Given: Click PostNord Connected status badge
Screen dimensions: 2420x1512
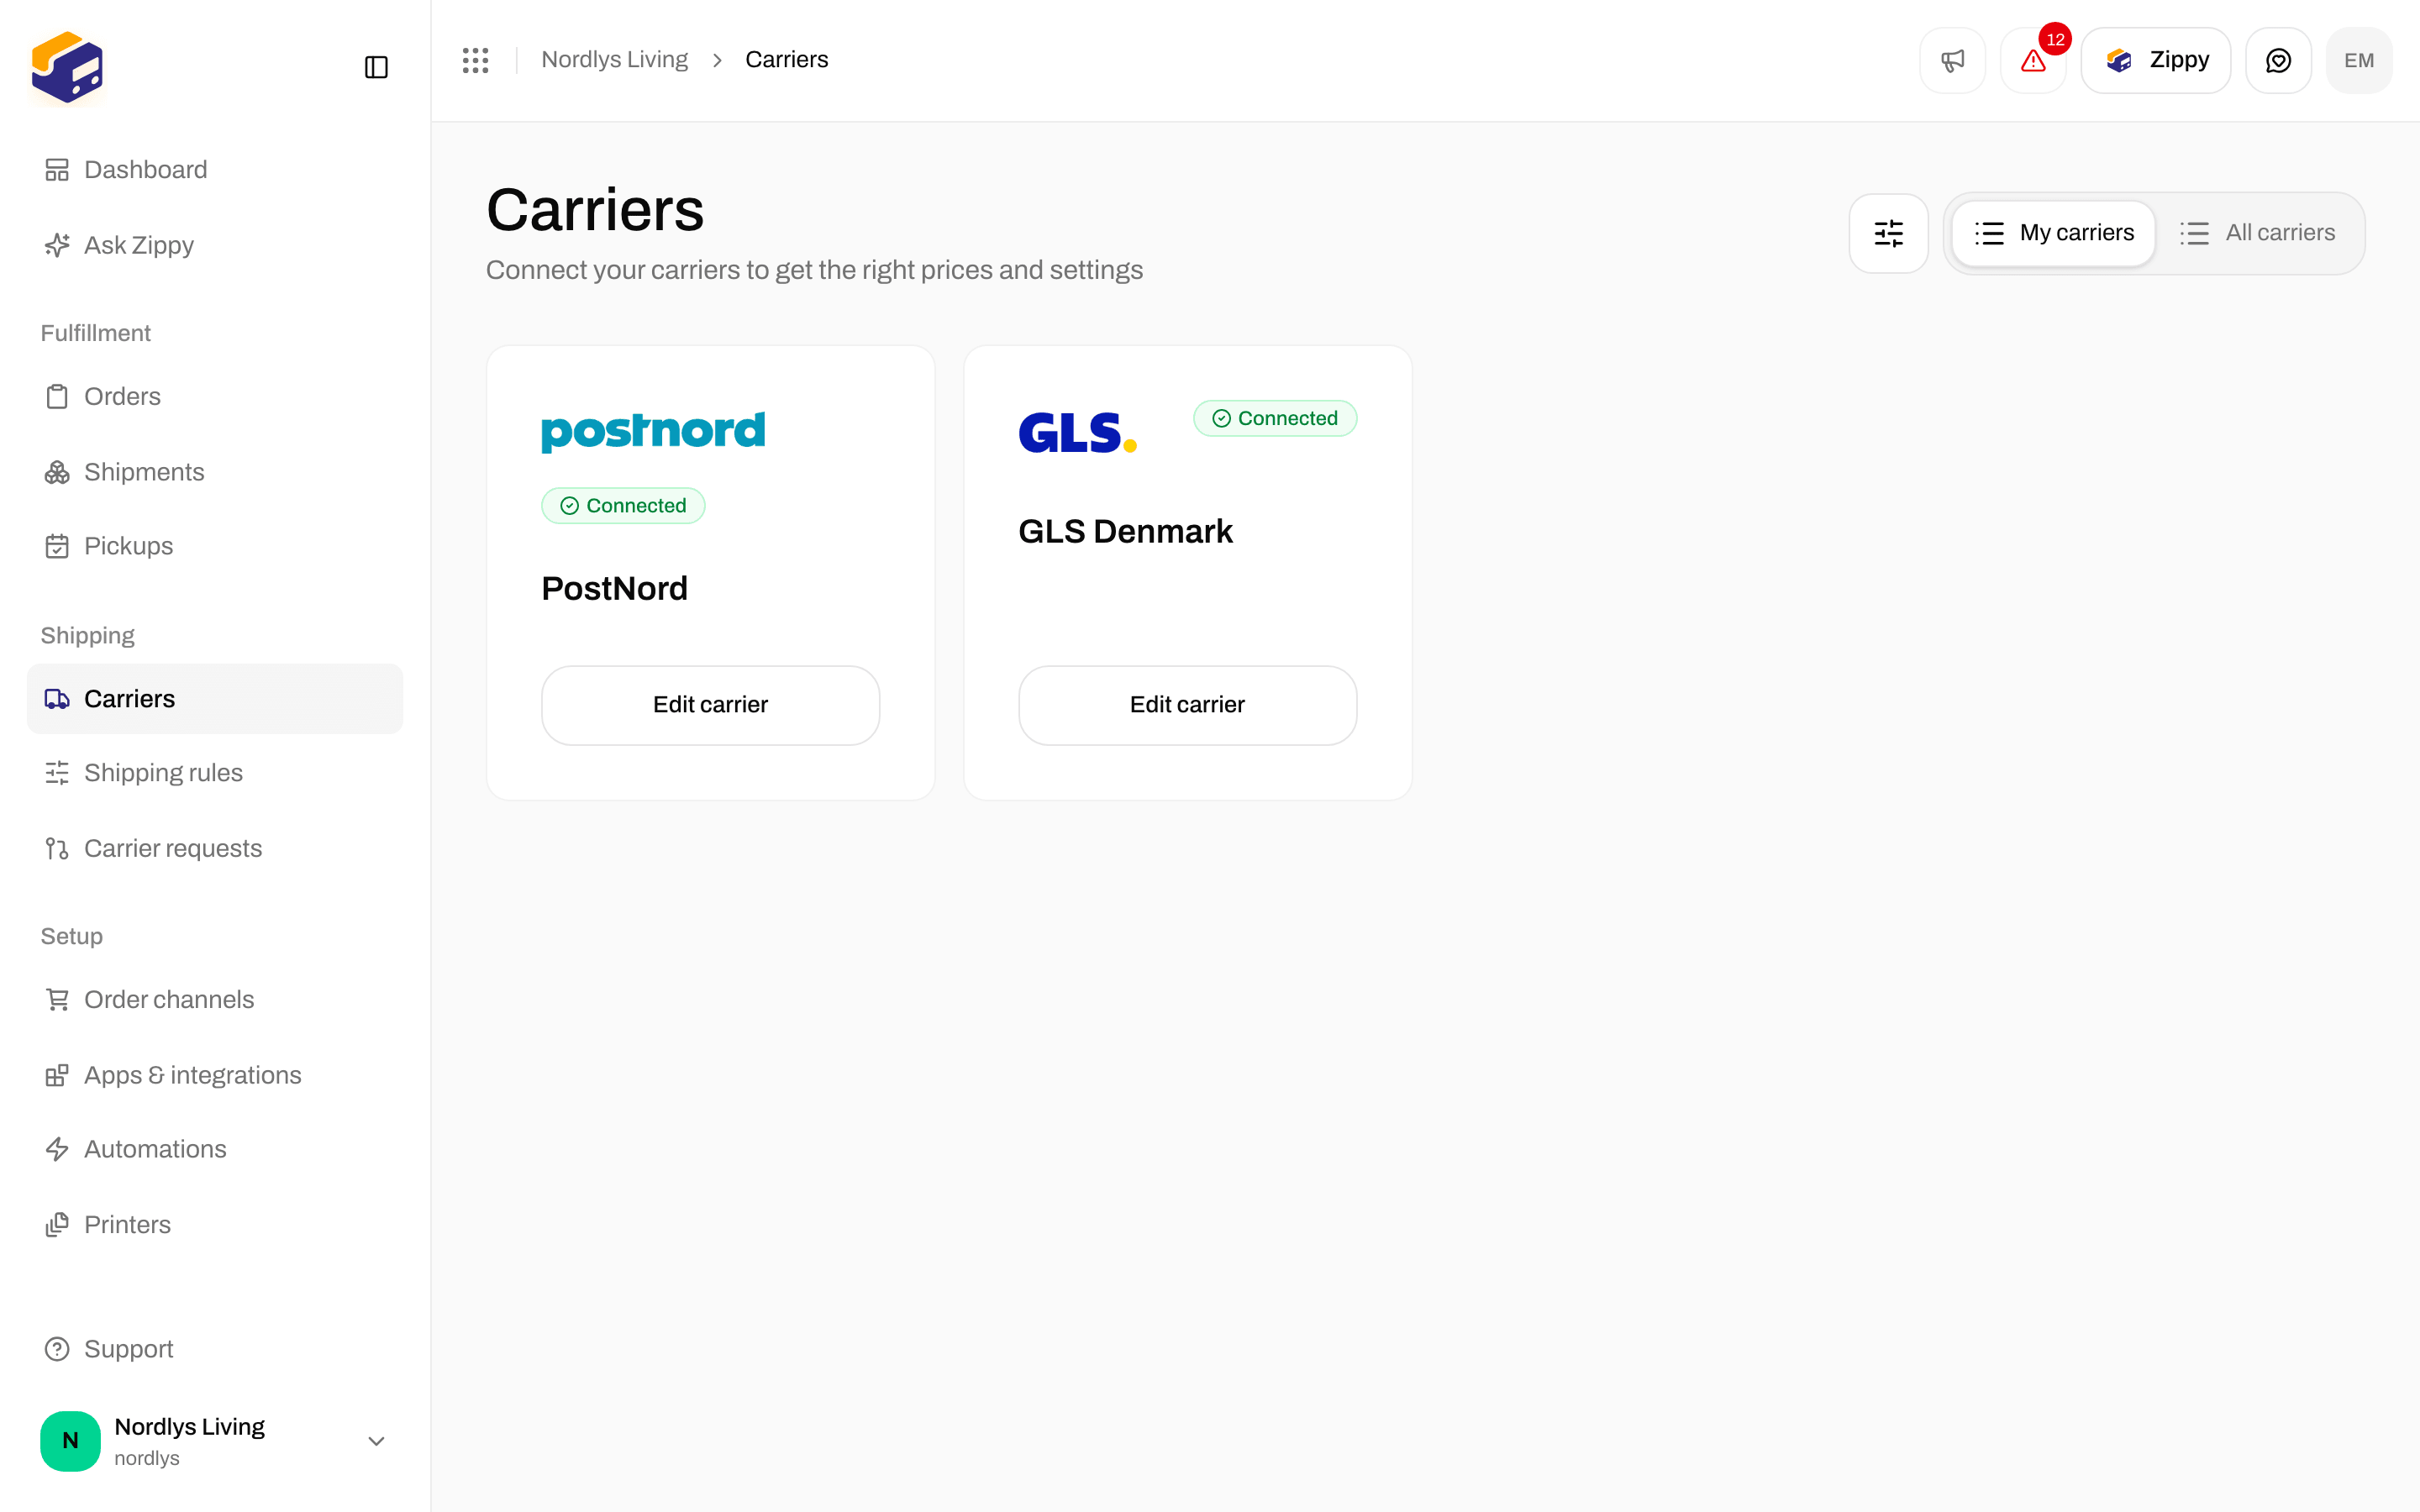Looking at the screenshot, I should click(x=623, y=506).
